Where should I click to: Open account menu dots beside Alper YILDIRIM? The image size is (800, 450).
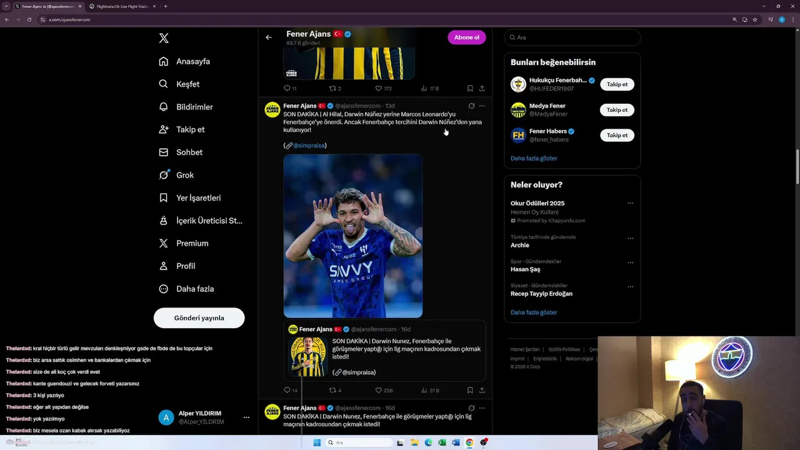[246, 417]
